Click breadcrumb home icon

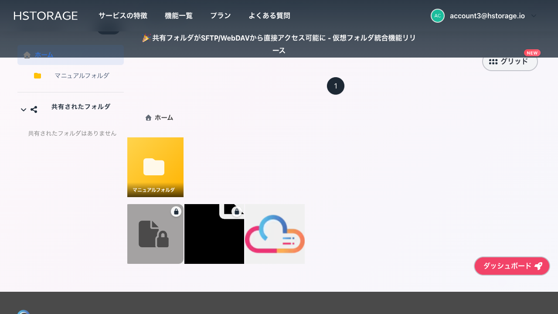click(x=148, y=118)
